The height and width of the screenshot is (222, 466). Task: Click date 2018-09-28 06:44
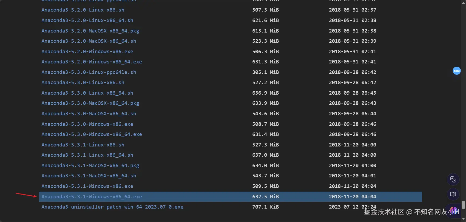[353, 114]
